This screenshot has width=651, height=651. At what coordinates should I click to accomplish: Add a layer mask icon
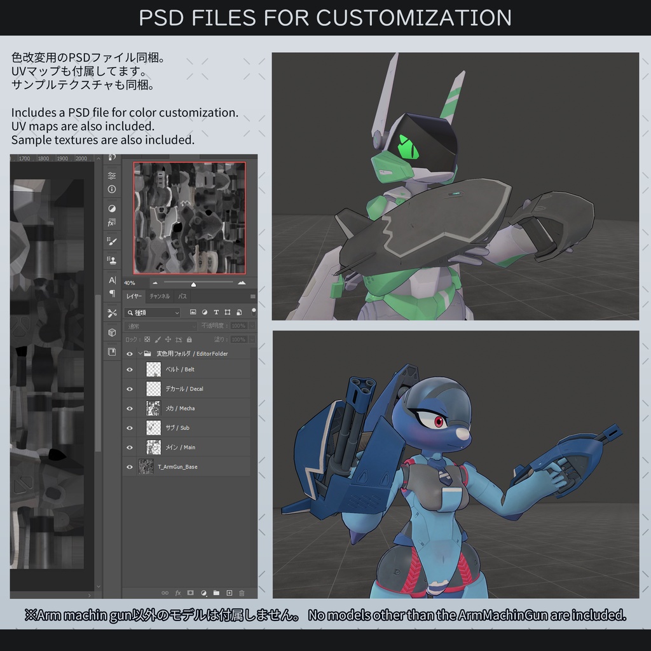point(191,593)
